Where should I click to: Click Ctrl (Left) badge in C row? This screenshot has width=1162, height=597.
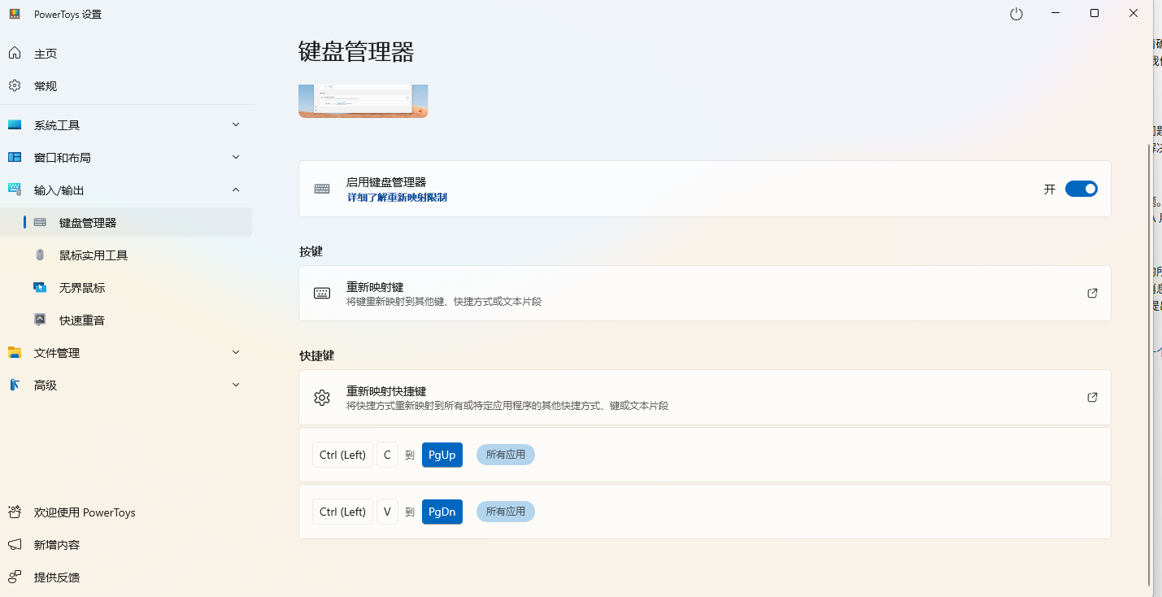coord(342,455)
